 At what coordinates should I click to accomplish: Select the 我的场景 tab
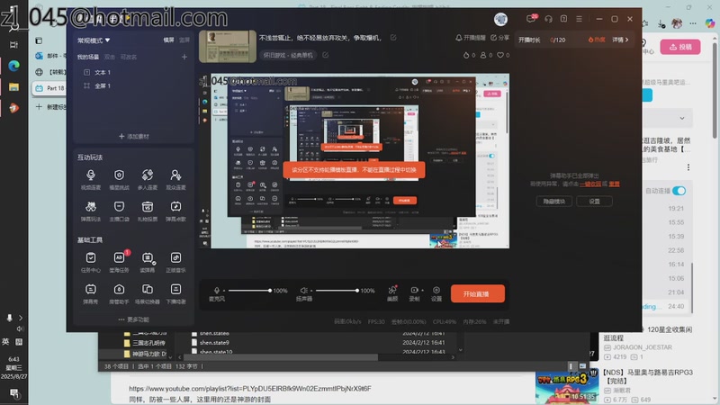(x=87, y=57)
